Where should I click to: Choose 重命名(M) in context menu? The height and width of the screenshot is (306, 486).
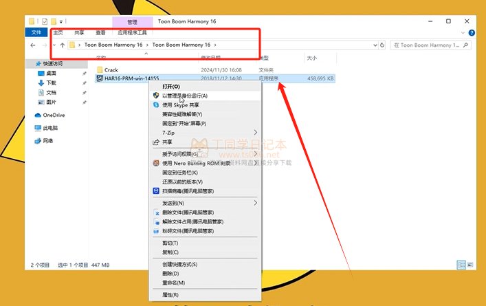point(205,283)
